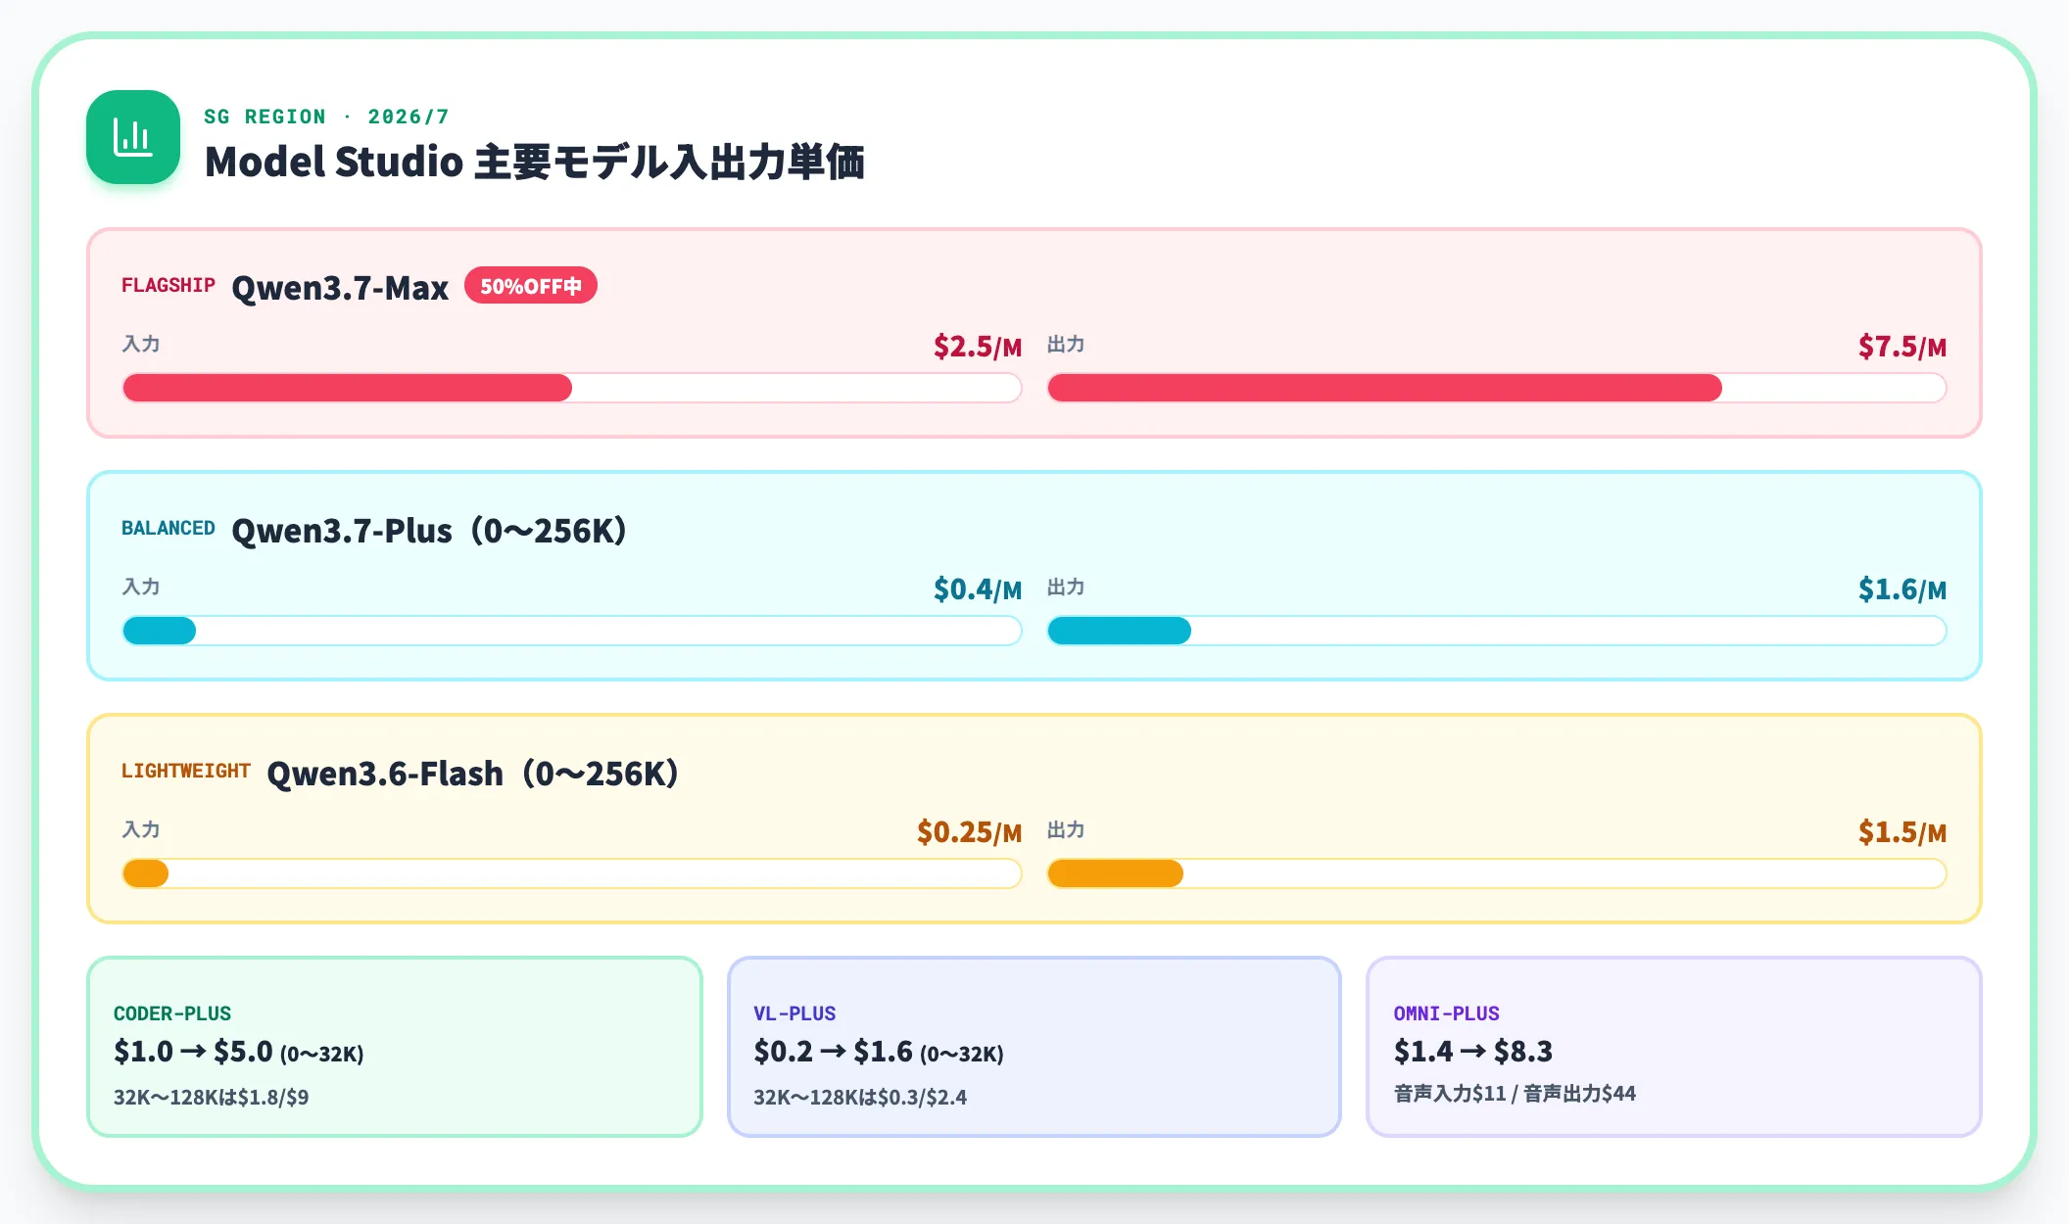
Task: Click the Qwen3.7-Max output price bar
Action: tap(1497, 388)
